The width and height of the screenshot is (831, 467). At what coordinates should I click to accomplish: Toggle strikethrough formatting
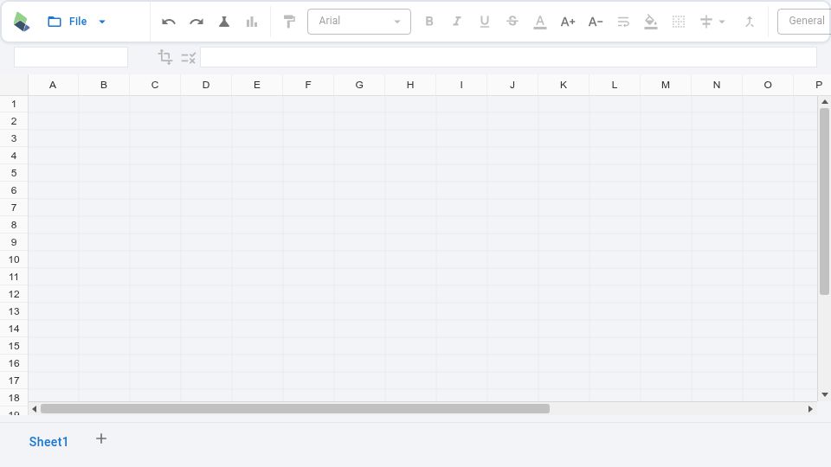[512, 21]
